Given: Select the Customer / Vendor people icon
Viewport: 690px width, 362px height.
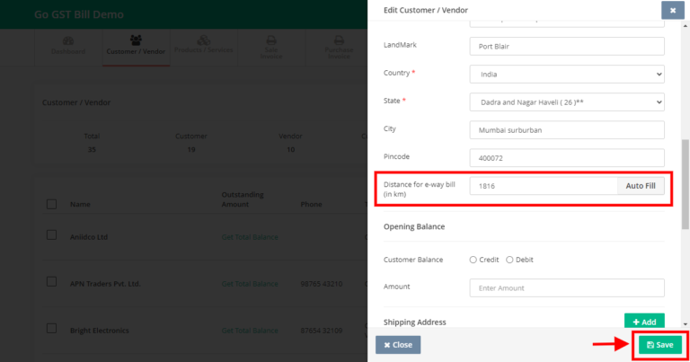Looking at the screenshot, I should coord(135,40).
